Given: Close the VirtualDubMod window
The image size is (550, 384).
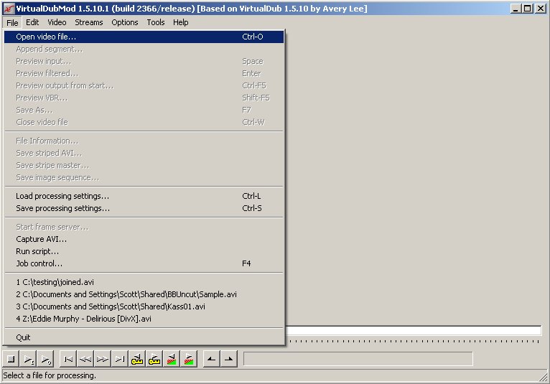Looking at the screenshot, I should click(541, 9).
